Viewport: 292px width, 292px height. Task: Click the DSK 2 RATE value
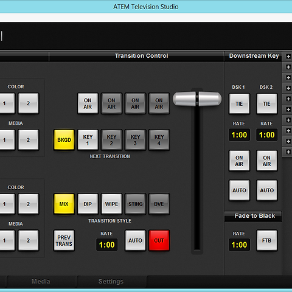pyautogui.click(x=266, y=135)
